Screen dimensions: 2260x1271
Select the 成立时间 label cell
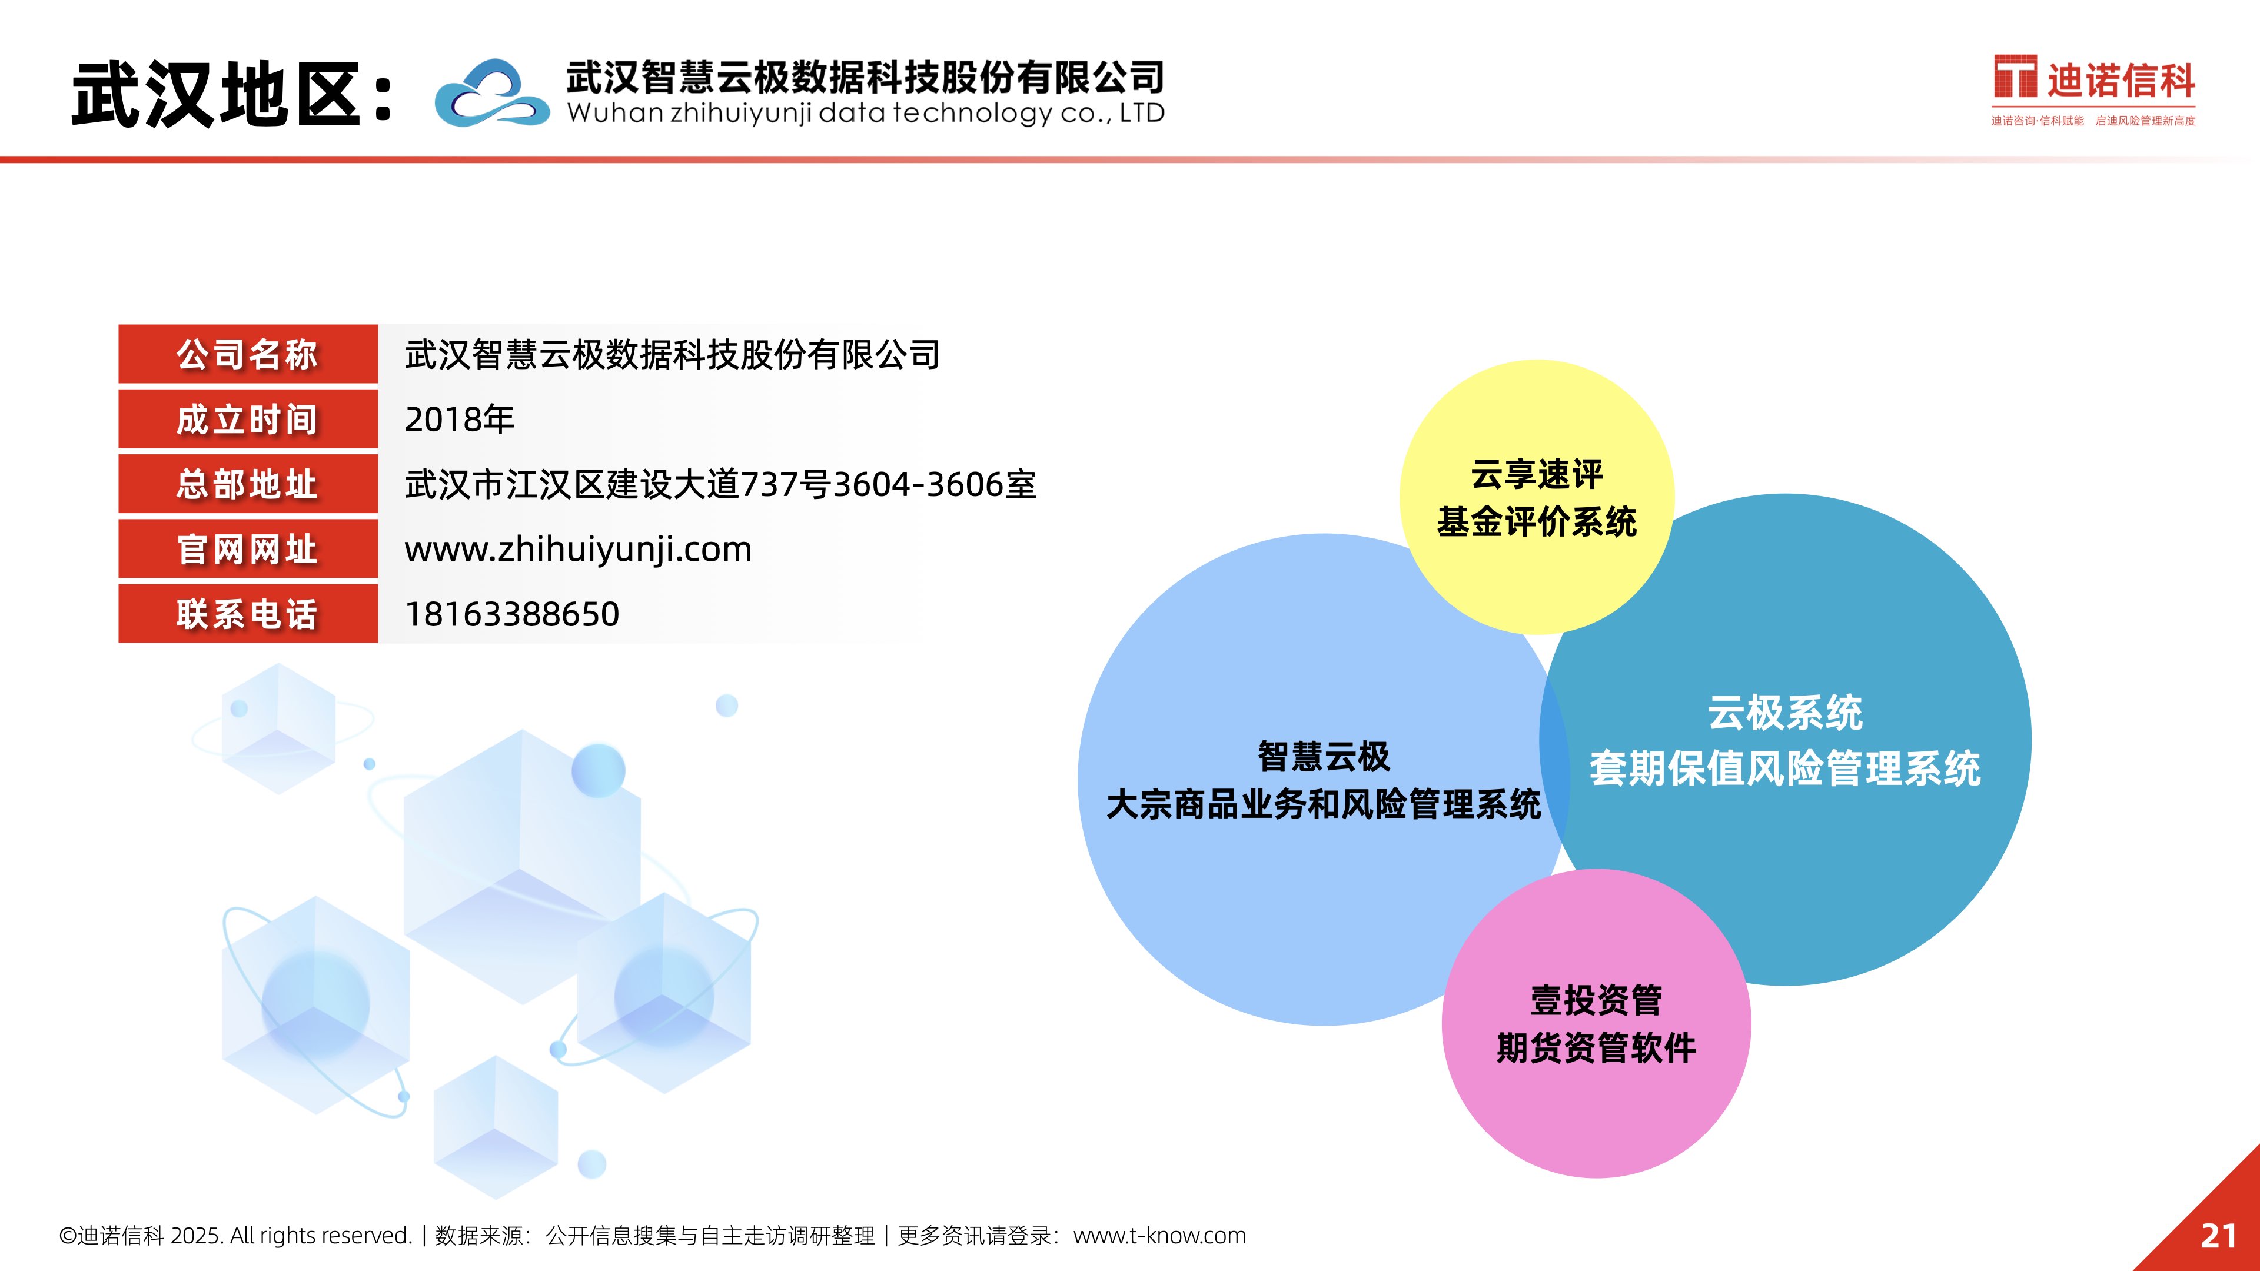pyautogui.click(x=248, y=420)
